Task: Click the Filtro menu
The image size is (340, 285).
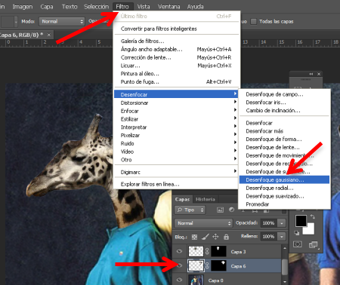Action: click(122, 7)
